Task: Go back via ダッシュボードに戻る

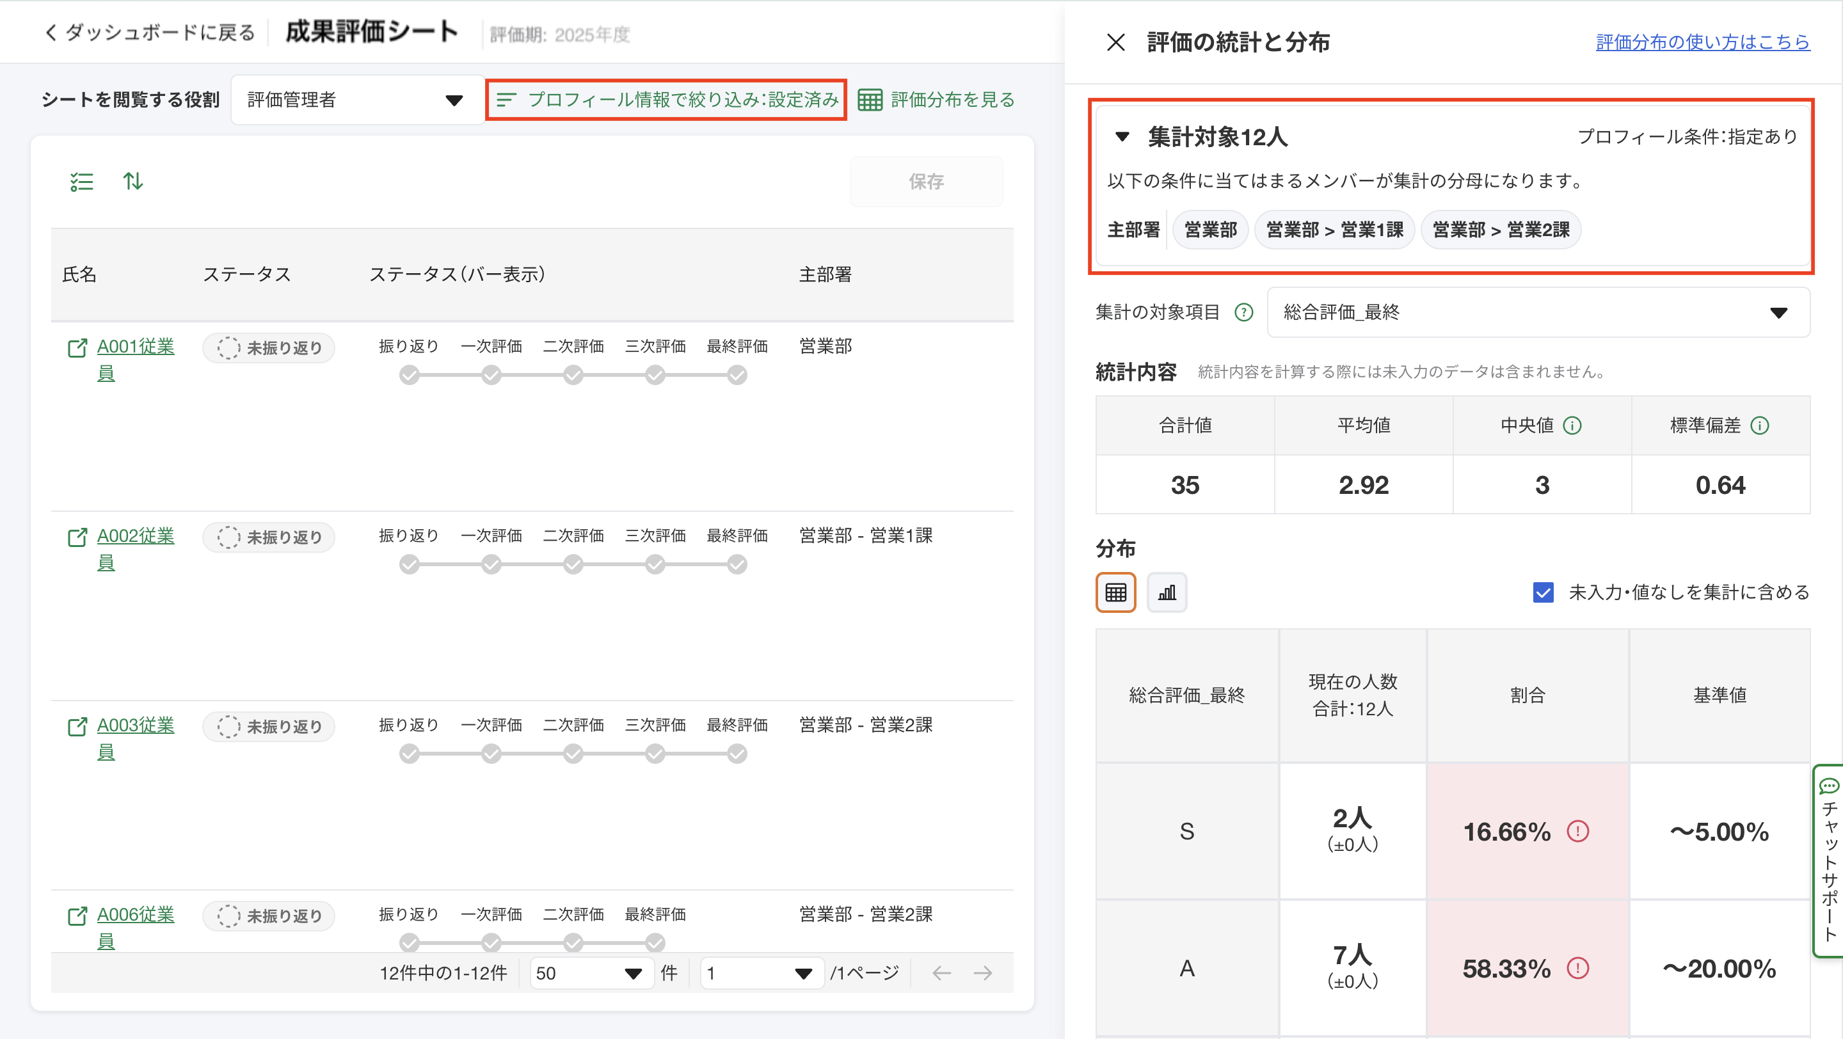Action: [150, 33]
